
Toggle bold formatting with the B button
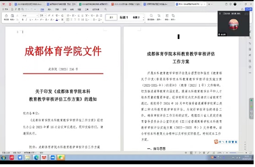pos(22,20)
